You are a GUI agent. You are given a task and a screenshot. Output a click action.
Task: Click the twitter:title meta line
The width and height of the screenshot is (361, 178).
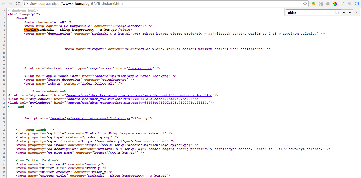93,176
